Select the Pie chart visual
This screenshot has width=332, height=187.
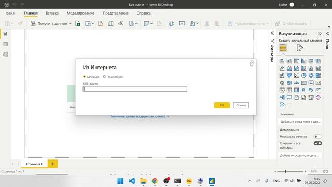[303, 75]
